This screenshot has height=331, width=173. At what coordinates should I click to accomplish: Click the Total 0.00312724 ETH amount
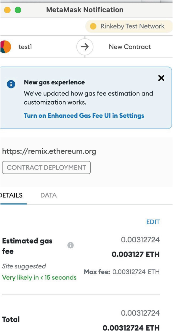pyautogui.click(x=131, y=328)
